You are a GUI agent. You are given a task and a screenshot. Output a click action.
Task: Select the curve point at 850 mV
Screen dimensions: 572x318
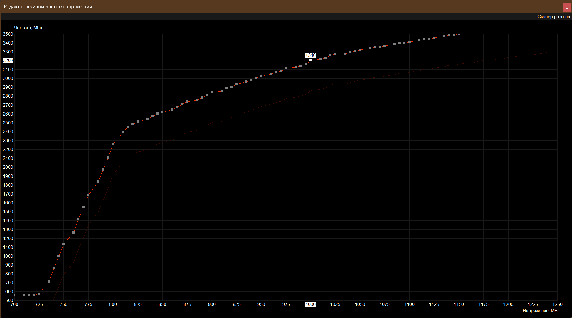click(162, 112)
